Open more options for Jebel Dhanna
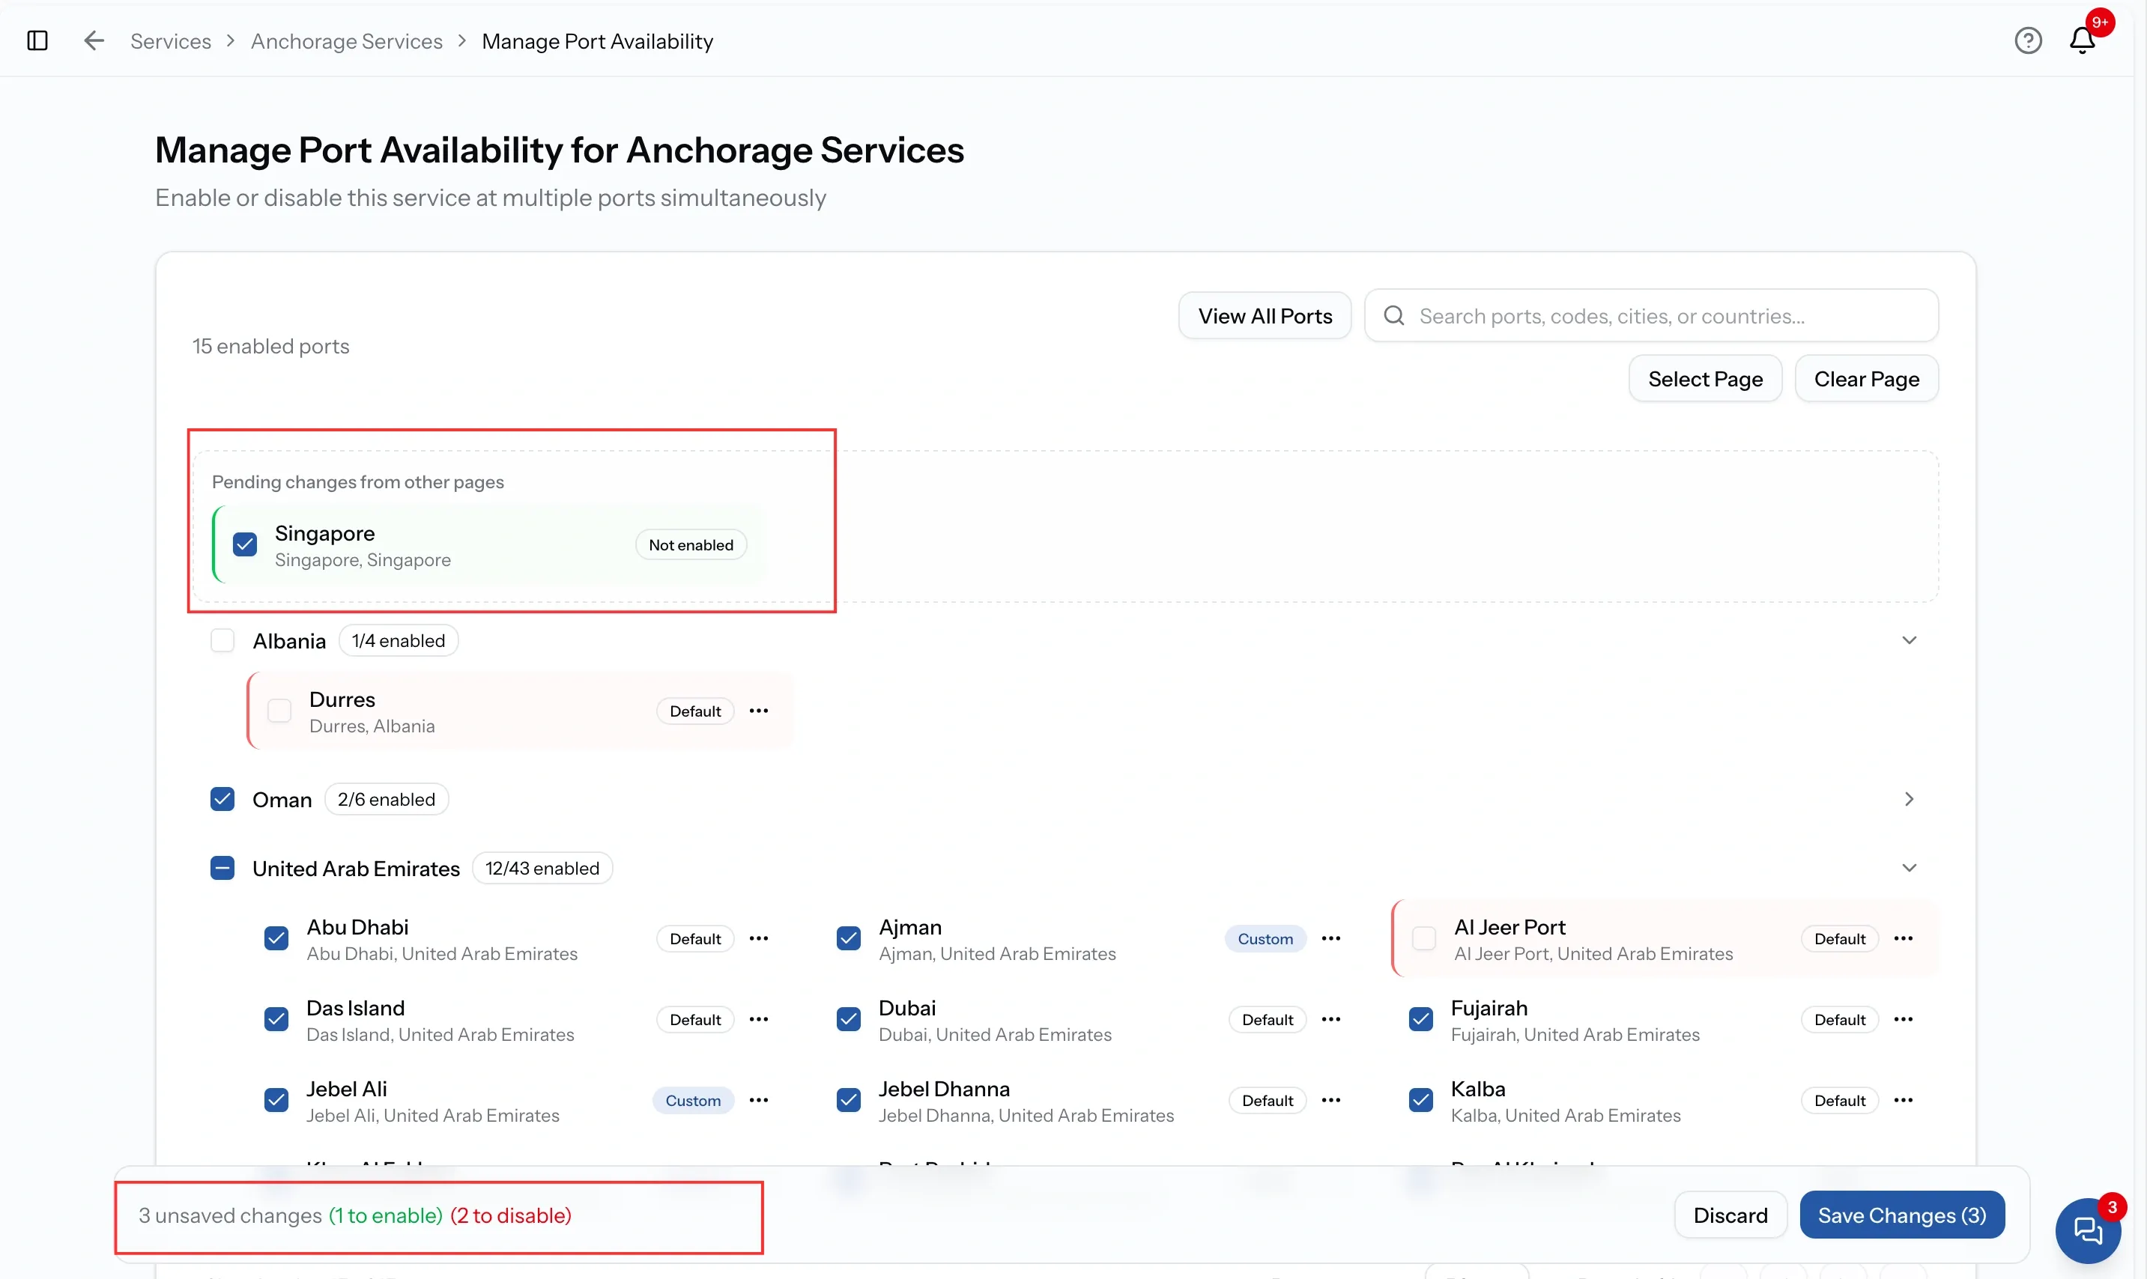 click(1331, 1101)
